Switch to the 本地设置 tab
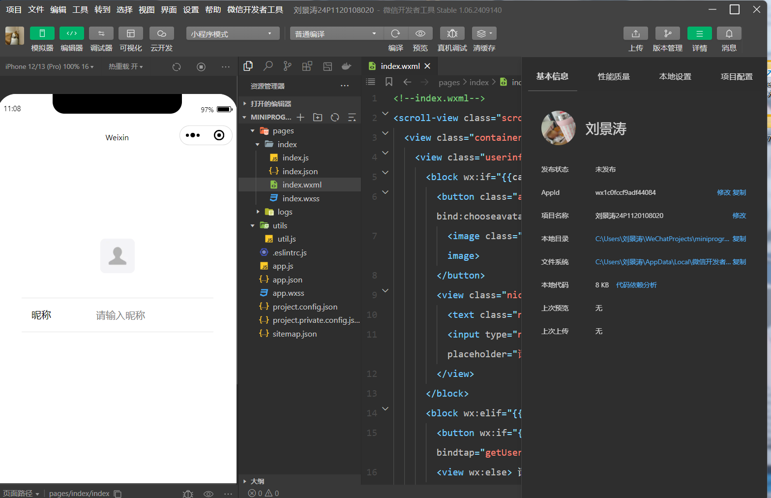The height and width of the screenshot is (498, 771). (675, 76)
